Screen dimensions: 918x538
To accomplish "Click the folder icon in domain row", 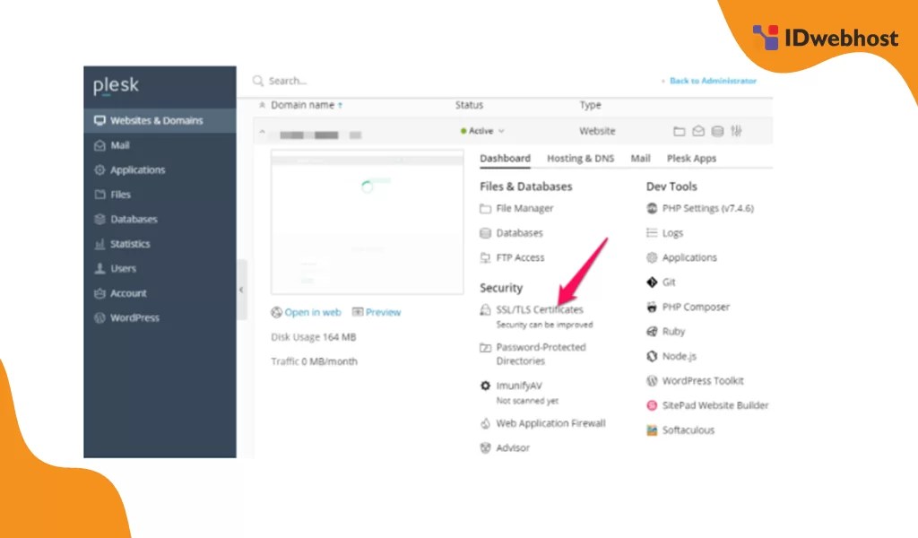I will 679,131.
